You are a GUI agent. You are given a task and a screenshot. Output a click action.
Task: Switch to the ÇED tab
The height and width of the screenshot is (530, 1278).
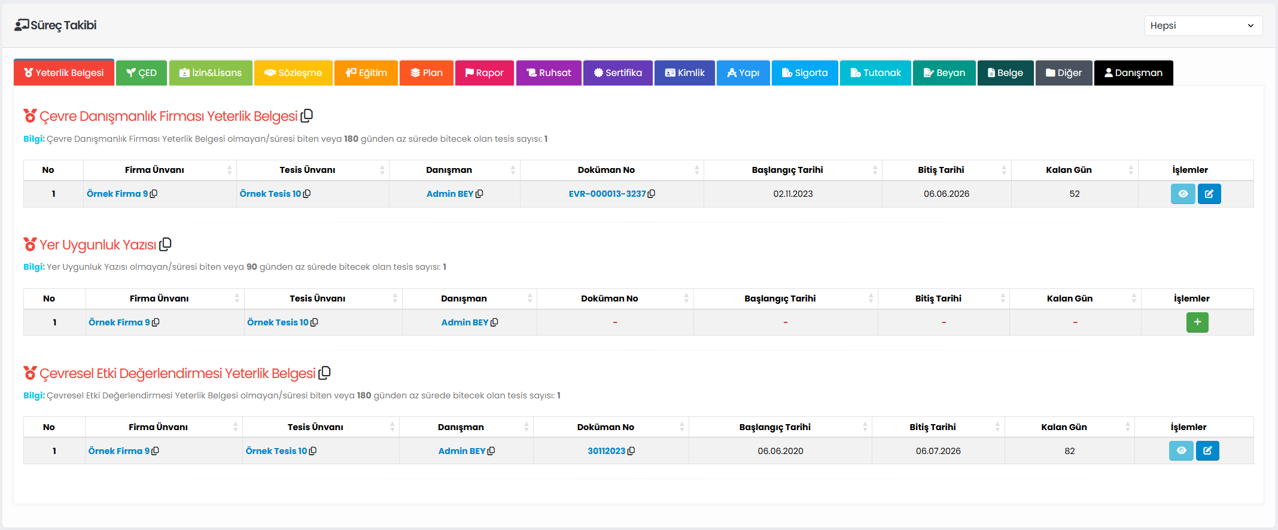coord(141,73)
